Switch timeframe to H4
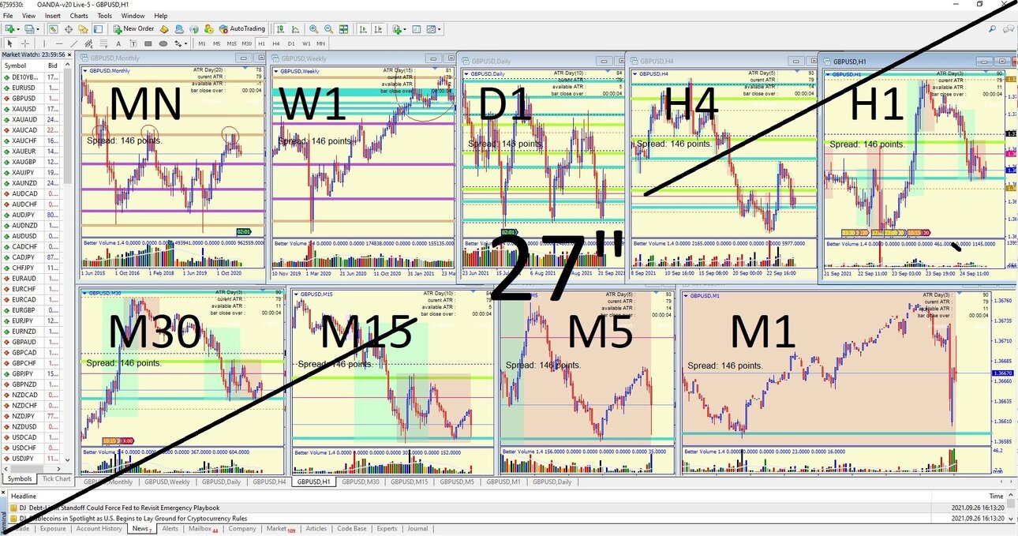 [x=275, y=43]
